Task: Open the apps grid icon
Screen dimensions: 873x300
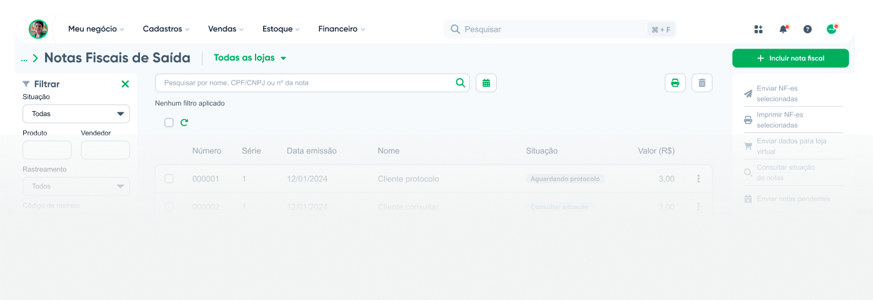Action: point(759,29)
